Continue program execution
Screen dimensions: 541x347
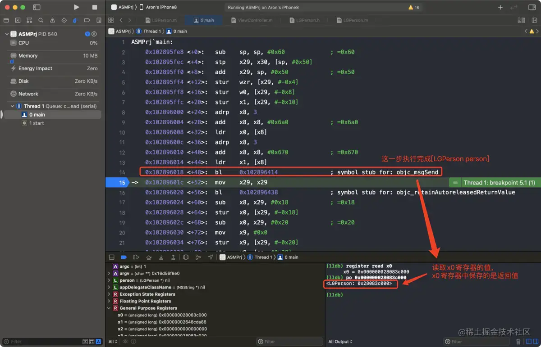click(136, 257)
